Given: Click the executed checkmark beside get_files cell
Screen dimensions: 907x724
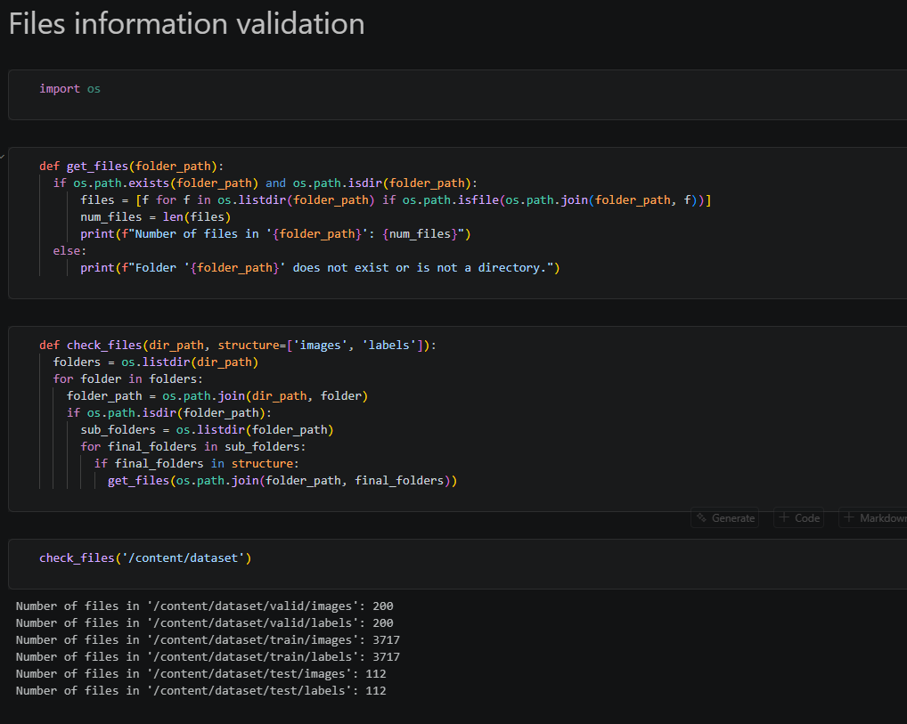Looking at the screenshot, I should [3, 157].
